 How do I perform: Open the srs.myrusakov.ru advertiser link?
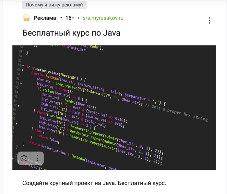pyautogui.click(x=103, y=18)
